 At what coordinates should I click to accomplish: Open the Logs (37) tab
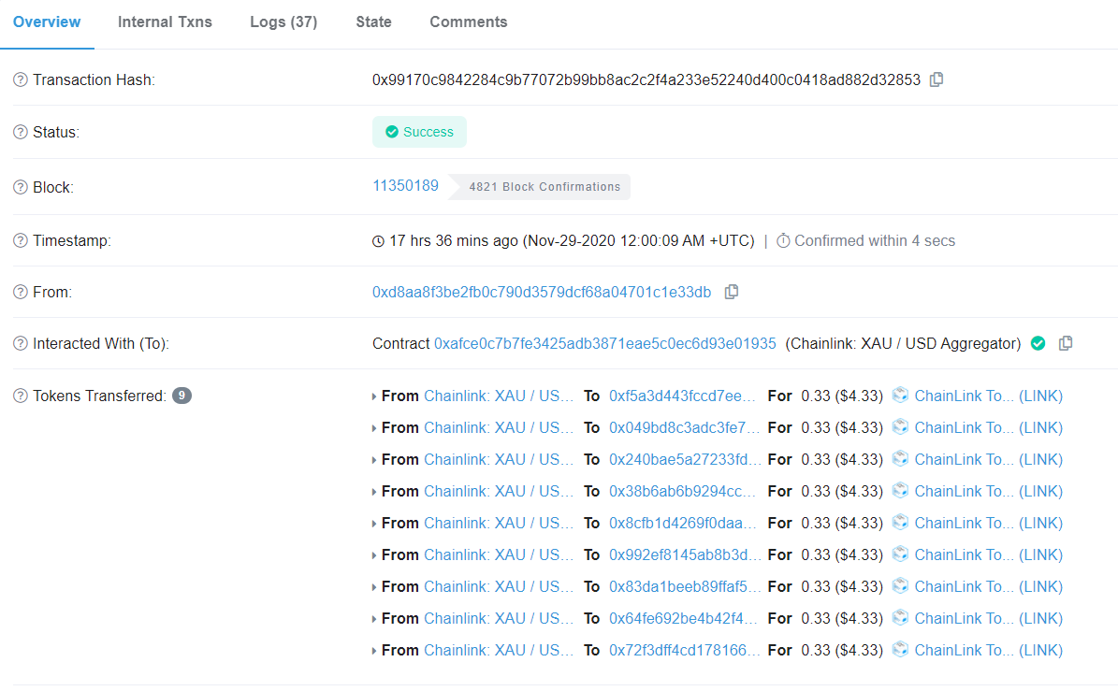283,22
